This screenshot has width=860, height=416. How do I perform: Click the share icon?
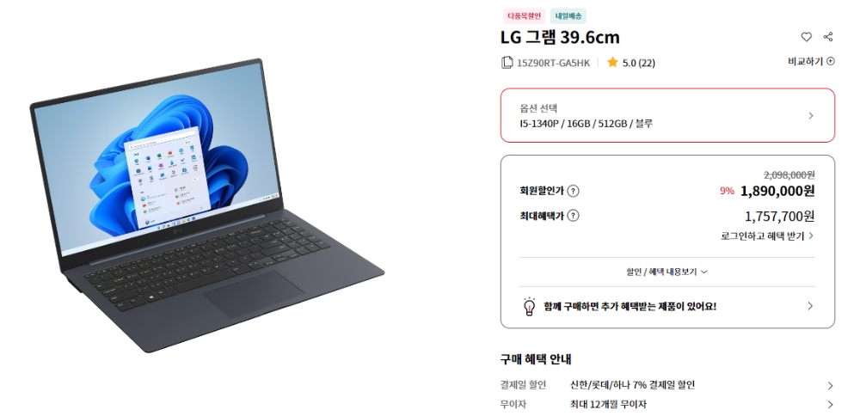coord(828,37)
